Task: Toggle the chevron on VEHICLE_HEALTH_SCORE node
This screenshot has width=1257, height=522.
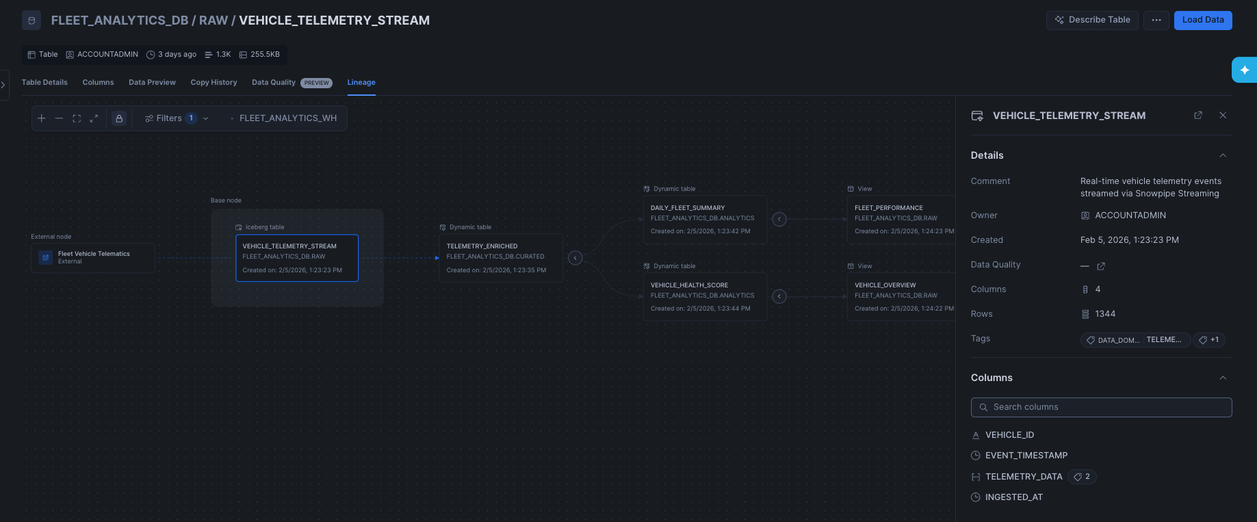Action: coord(779,296)
